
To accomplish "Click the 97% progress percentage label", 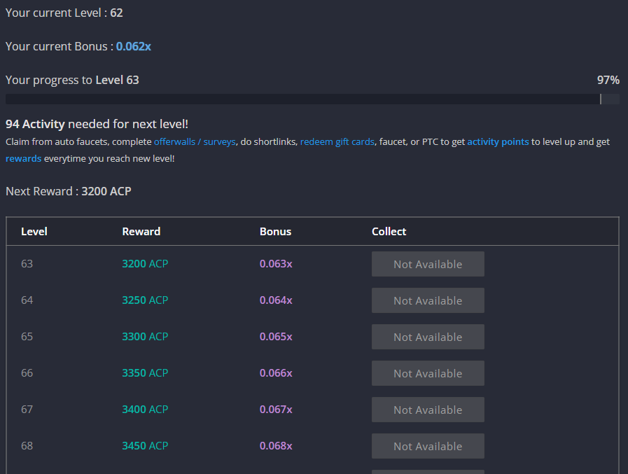I will [x=608, y=80].
